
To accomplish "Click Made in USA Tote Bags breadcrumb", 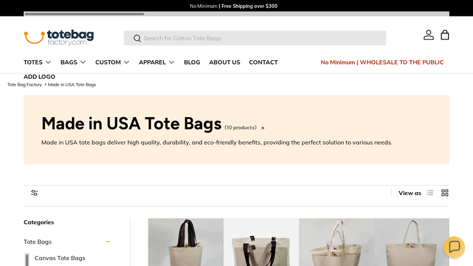I will pos(72,85).
